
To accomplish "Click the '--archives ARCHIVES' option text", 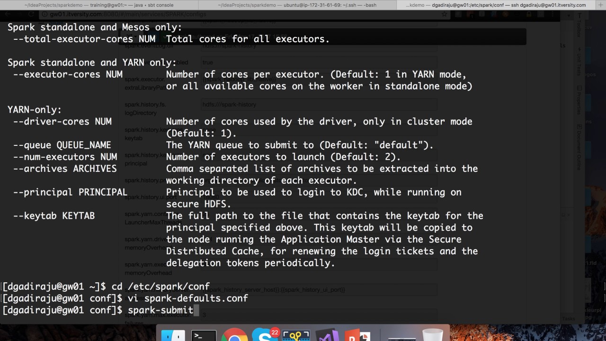I will [65, 169].
